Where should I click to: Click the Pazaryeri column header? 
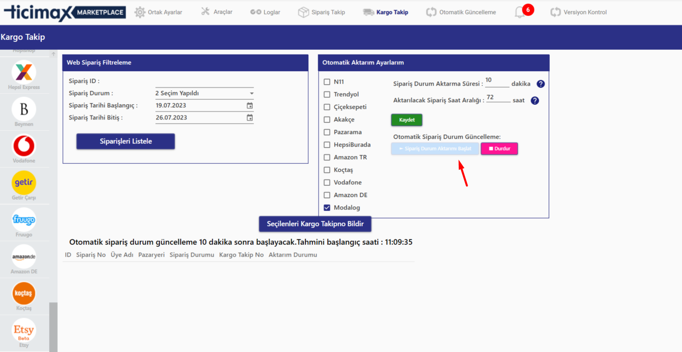pyautogui.click(x=151, y=255)
